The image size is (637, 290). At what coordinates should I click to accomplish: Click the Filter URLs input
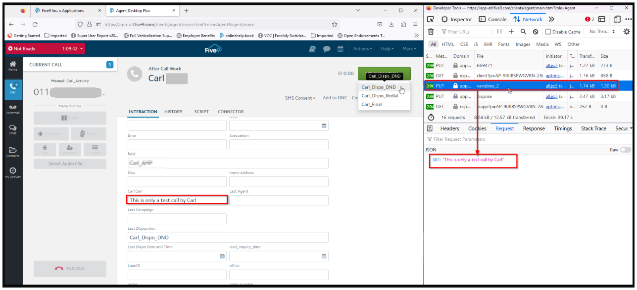tap(468, 32)
